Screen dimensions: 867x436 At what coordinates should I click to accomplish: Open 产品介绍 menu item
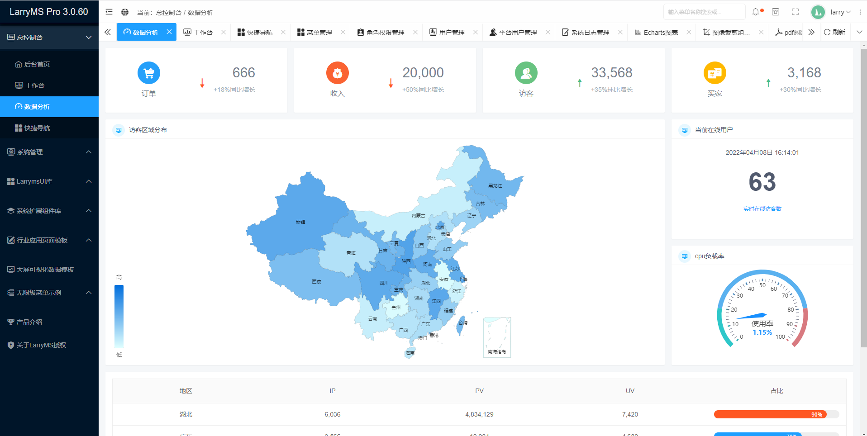[49, 322]
